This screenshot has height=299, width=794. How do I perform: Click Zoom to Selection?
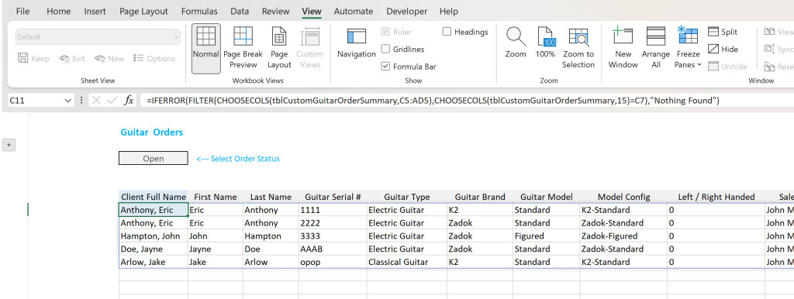point(578,48)
